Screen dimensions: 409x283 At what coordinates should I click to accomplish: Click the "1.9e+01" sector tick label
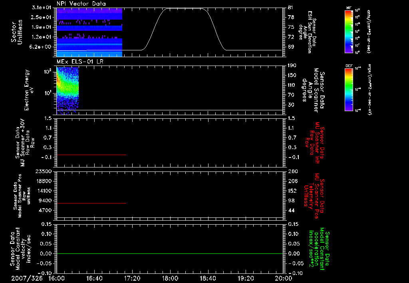[41, 27]
